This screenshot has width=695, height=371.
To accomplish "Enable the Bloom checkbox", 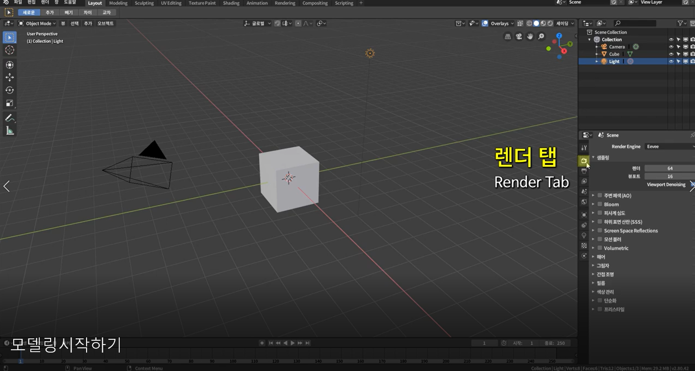I will coord(599,204).
